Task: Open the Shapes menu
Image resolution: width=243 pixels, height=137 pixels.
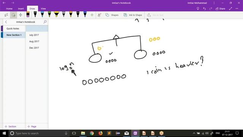Action: click(x=112, y=15)
